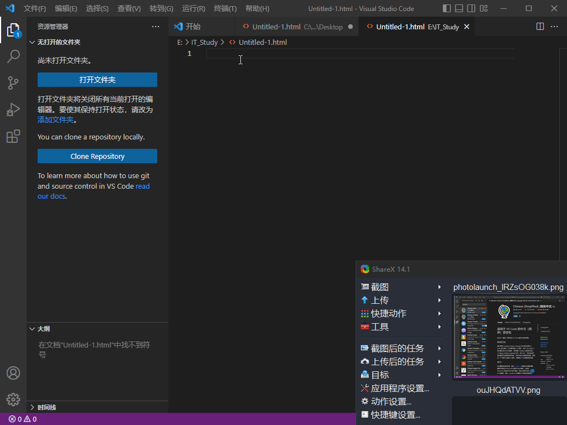Image resolution: width=567 pixels, height=425 pixels.
Task: Switch to the 开始 tab
Action: tap(202, 27)
